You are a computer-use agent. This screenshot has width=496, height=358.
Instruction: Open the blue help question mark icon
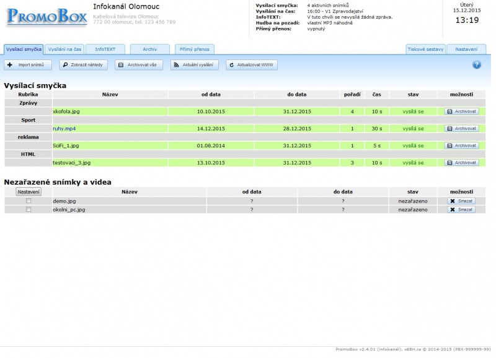tap(476, 65)
